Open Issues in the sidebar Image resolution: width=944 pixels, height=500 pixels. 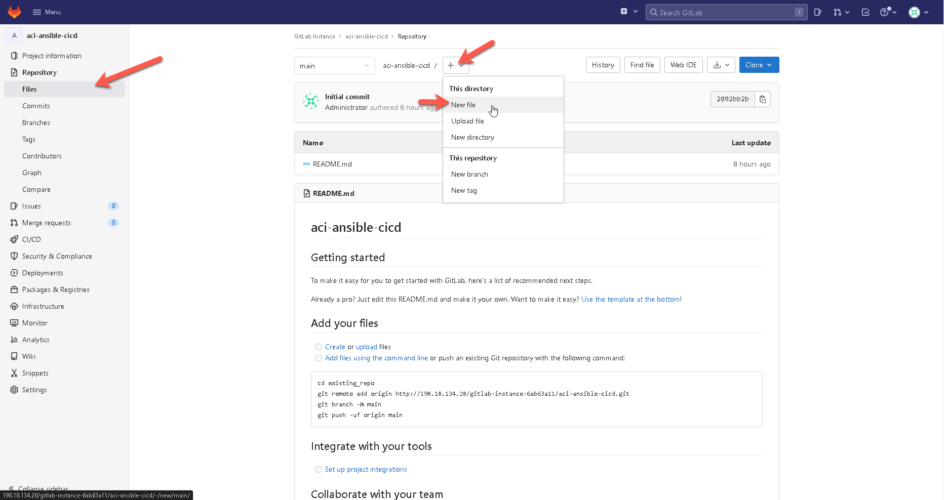64,206
